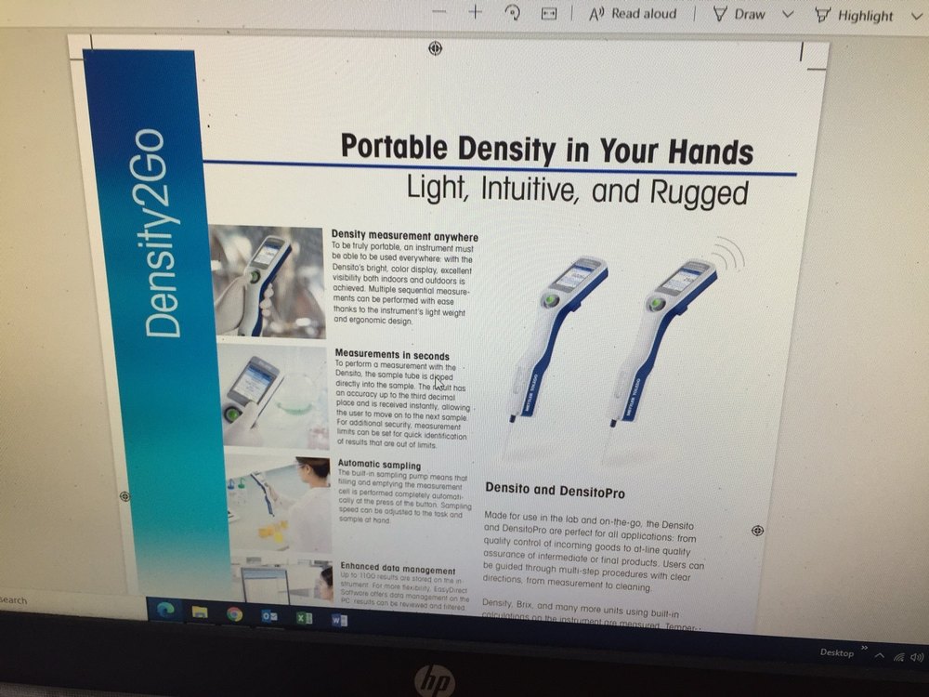Click the Desktop toolbar label on taskbar
The image size is (929, 697).
[x=837, y=652]
